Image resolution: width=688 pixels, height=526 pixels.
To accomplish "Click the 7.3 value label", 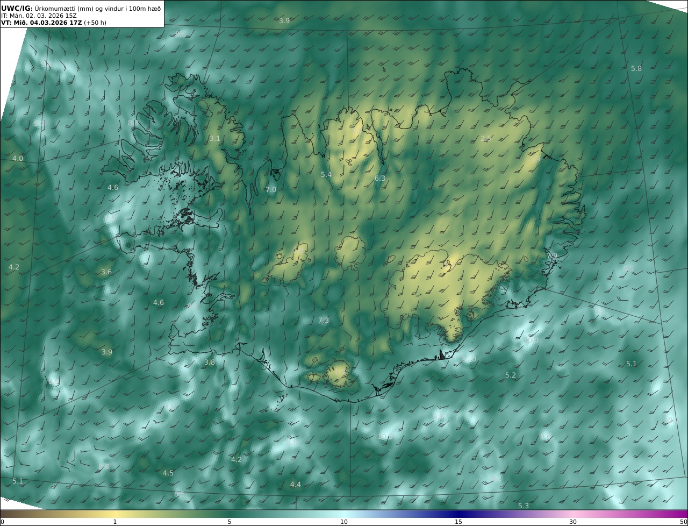I will click(x=324, y=321).
